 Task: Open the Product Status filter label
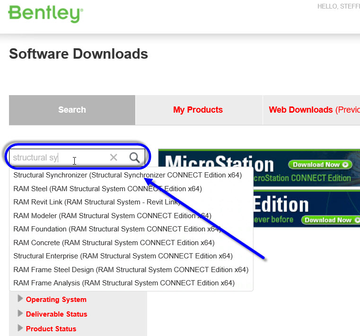coord(51,329)
